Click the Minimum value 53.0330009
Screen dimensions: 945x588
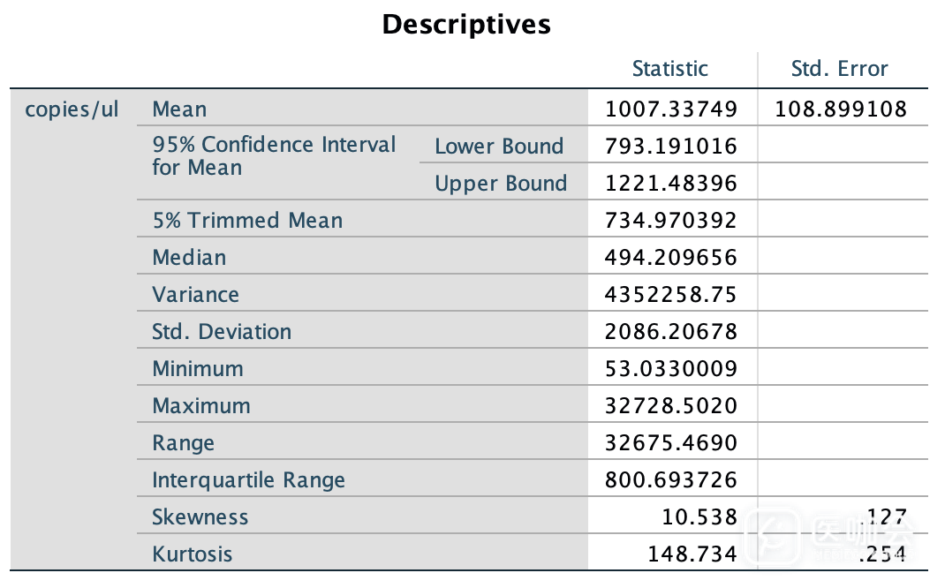pos(670,369)
